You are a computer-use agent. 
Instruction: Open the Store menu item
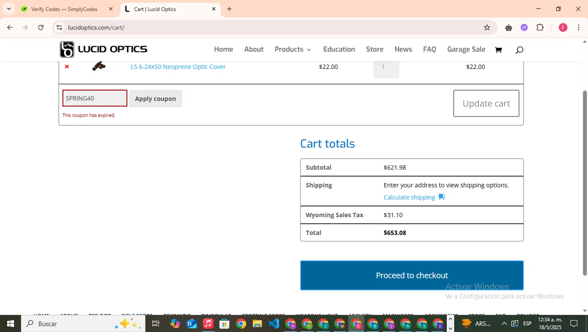tap(375, 49)
